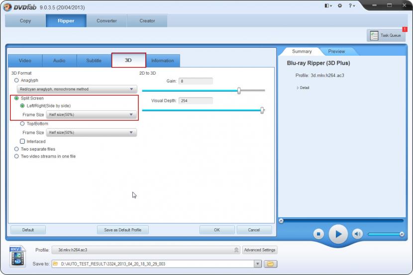The image size is (413, 275).
Task: Click the MKV profile format icon
Action: coord(17,256)
